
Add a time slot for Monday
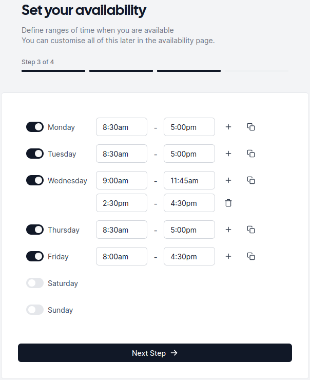pyautogui.click(x=228, y=127)
